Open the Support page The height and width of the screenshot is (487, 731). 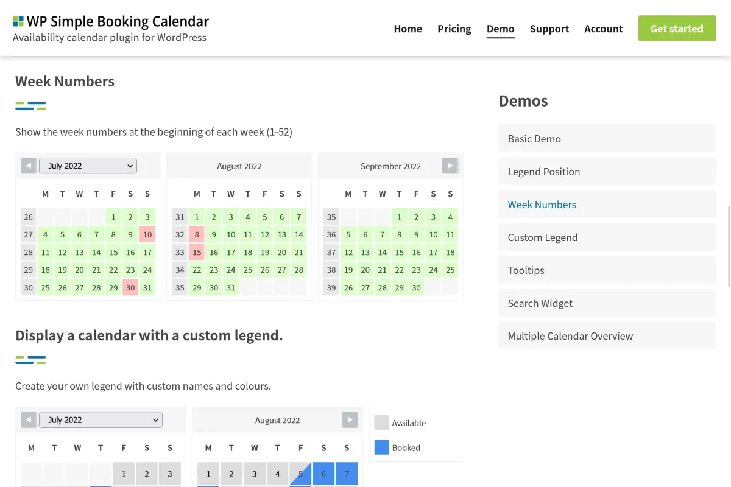coord(549,29)
